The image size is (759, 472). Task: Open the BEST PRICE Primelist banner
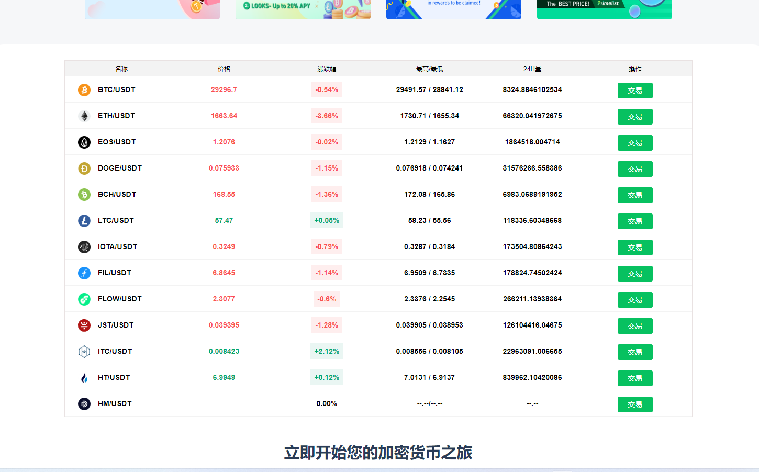(604, 9)
